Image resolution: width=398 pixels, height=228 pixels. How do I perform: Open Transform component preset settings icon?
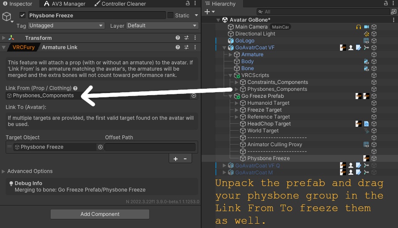[x=186, y=38]
